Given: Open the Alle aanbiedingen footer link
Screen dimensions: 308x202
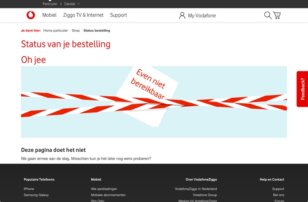Looking at the screenshot, I should (104, 189).
